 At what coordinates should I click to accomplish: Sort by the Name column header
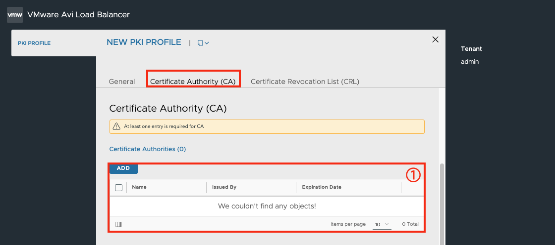[x=139, y=187]
